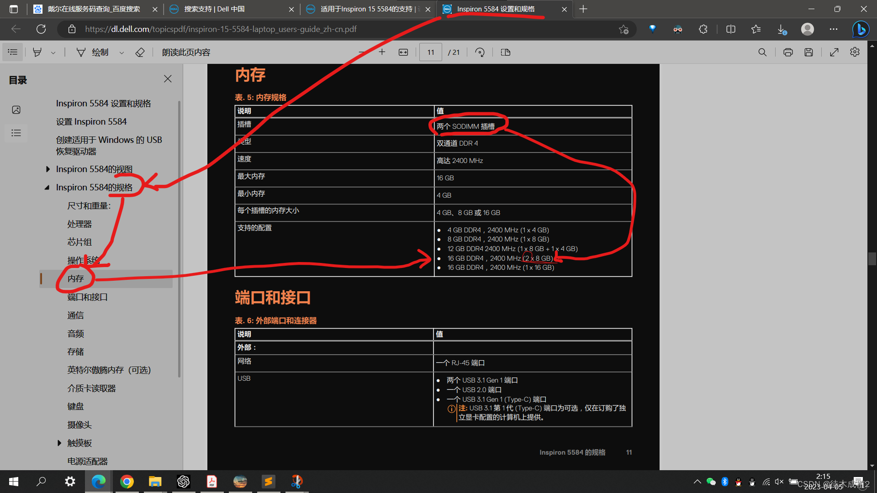Click the address bar URL

(221, 29)
